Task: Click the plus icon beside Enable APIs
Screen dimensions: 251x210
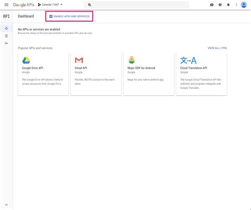Action: pyautogui.click(x=51, y=16)
